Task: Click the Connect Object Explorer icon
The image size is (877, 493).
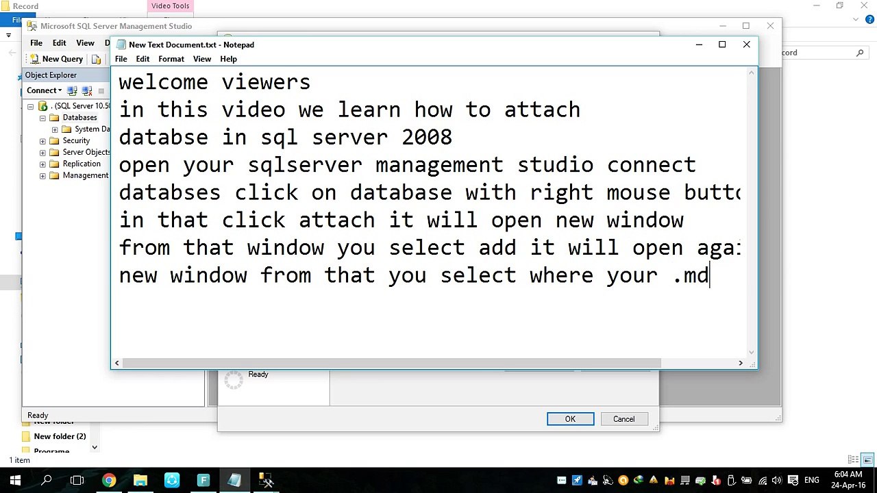Action: tap(72, 90)
